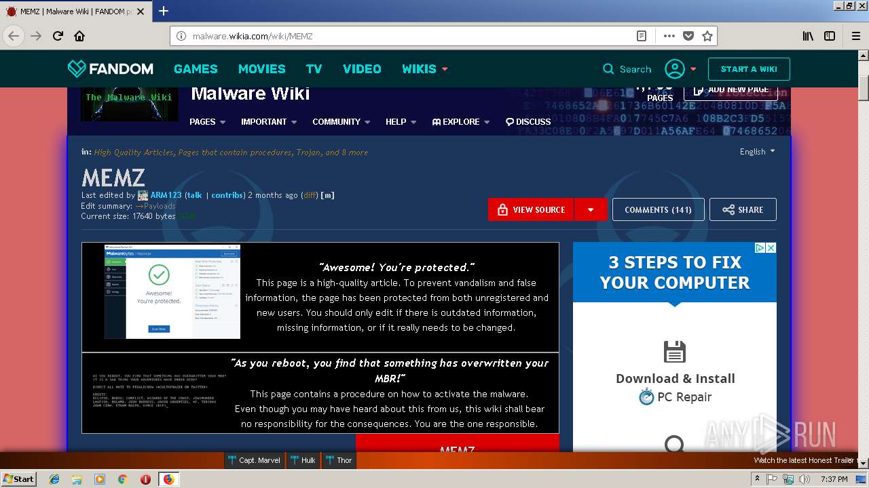The height and width of the screenshot is (488, 869).
Task: Open the Trojan category link
Action: pyautogui.click(x=308, y=152)
